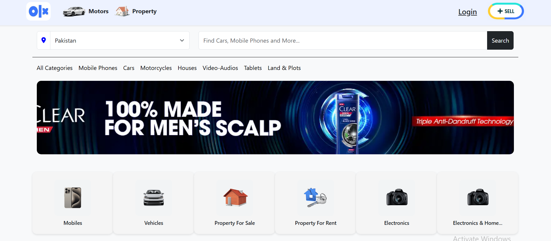Click the Vehicles car icon
This screenshot has width=551, height=241.
click(x=154, y=198)
